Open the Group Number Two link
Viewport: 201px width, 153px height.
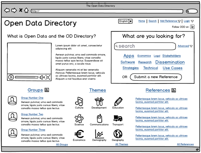click(x=32, y=114)
